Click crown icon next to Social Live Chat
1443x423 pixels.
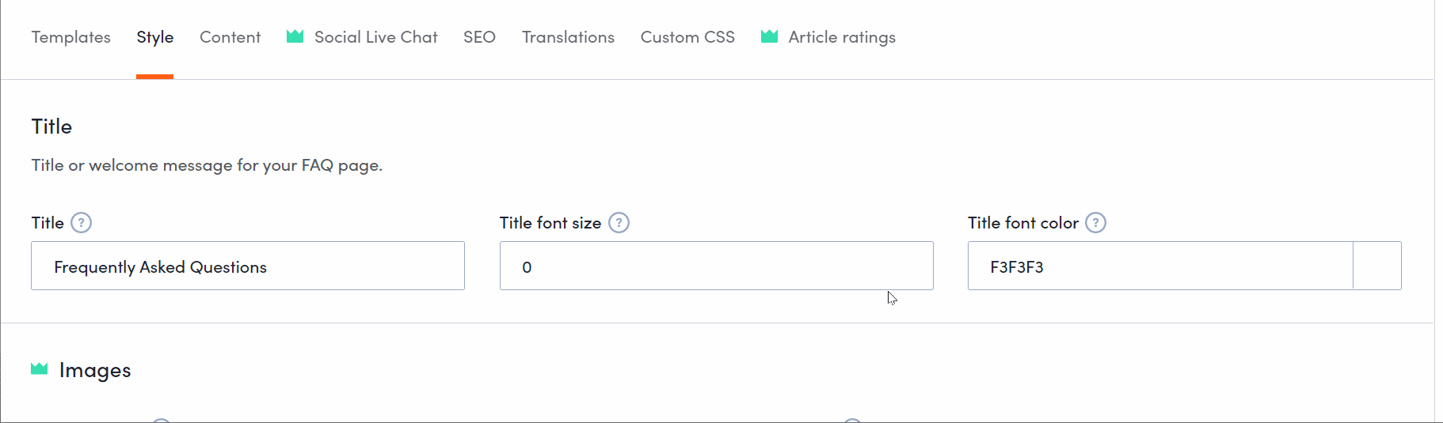[295, 36]
